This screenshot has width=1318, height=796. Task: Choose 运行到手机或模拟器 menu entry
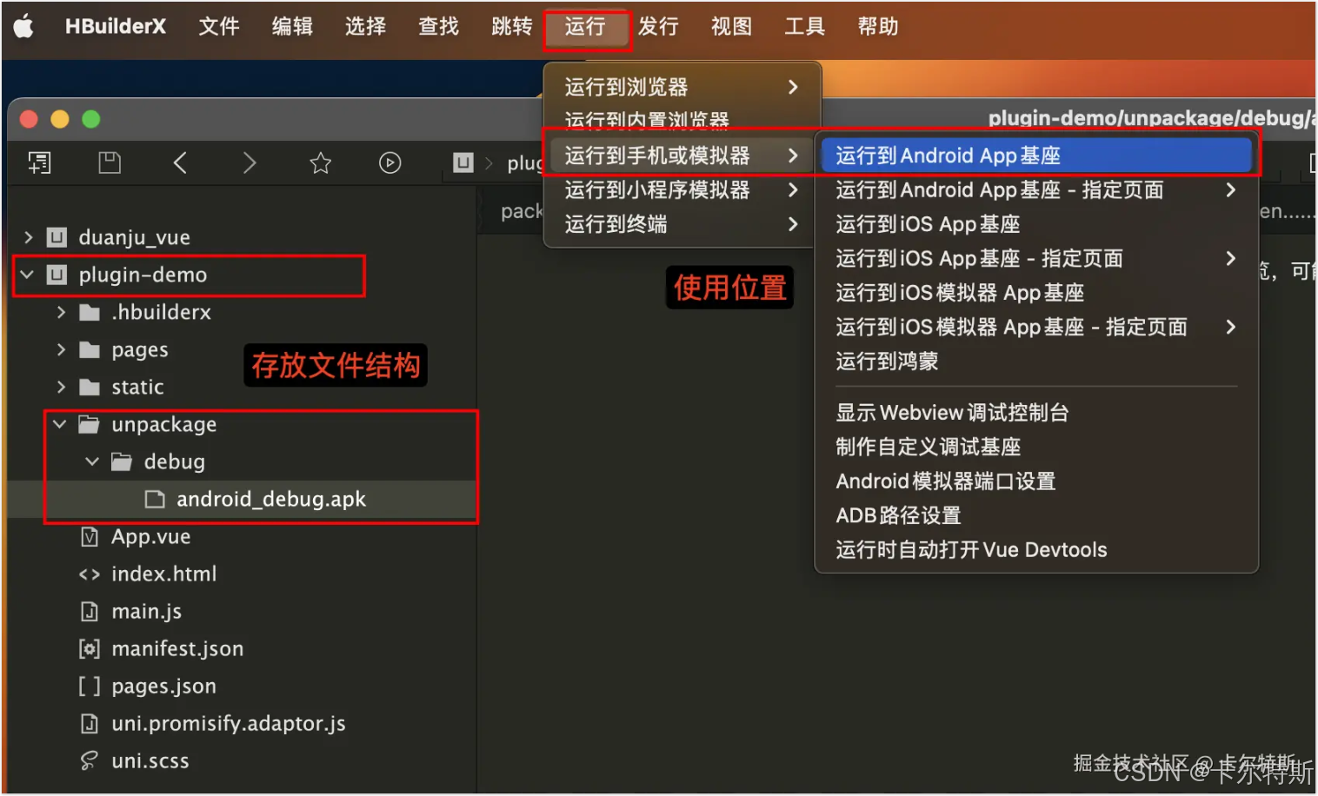click(x=682, y=156)
